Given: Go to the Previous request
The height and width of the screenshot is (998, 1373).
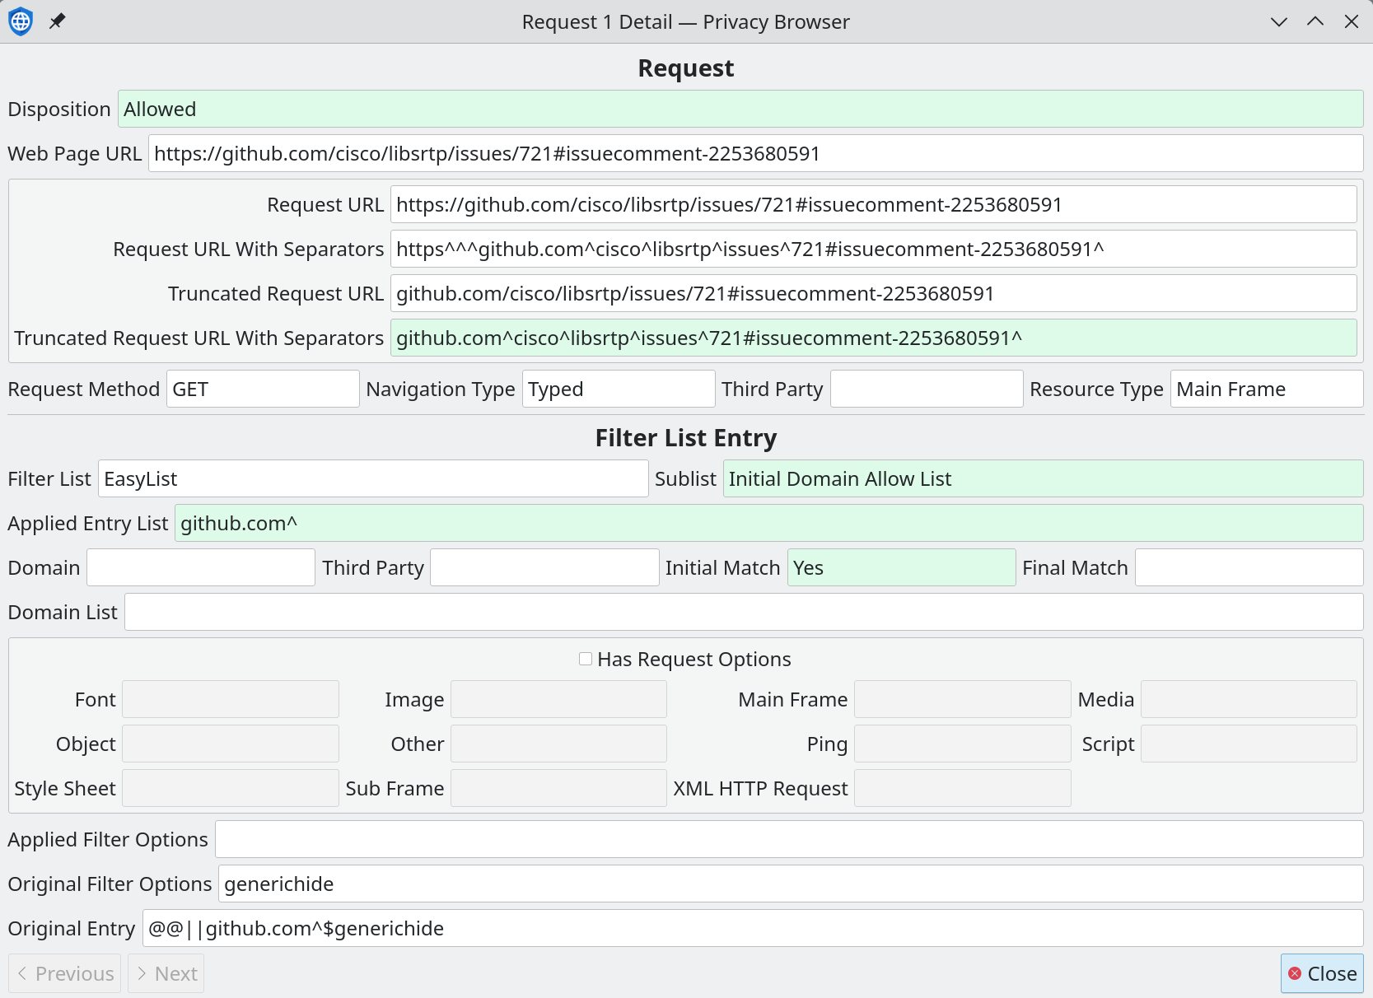Looking at the screenshot, I should (x=65, y=973).
